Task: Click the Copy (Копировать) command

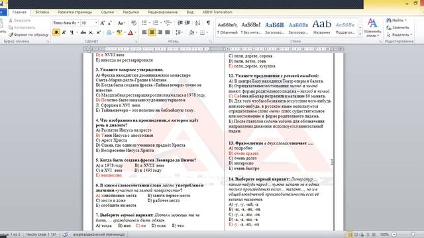Action: pyautogui.click(x=22, y=28)
